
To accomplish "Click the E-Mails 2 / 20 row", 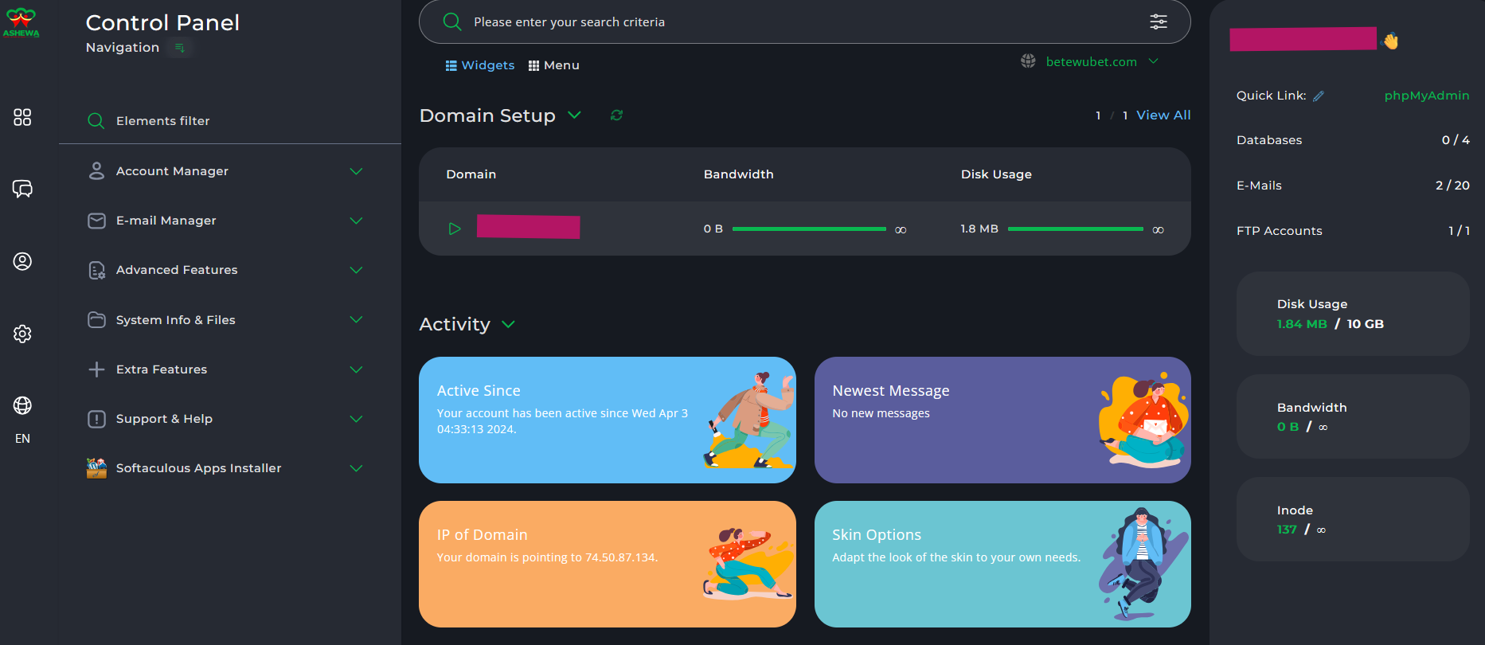I will [1353, 186].
